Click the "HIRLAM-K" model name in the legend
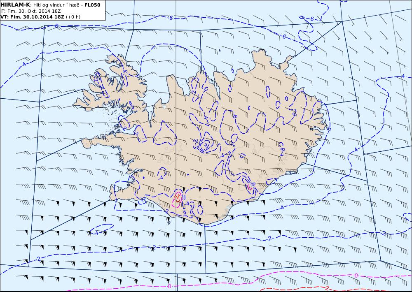The height and width of the screenshot is (292, 412). pos(15,5)
